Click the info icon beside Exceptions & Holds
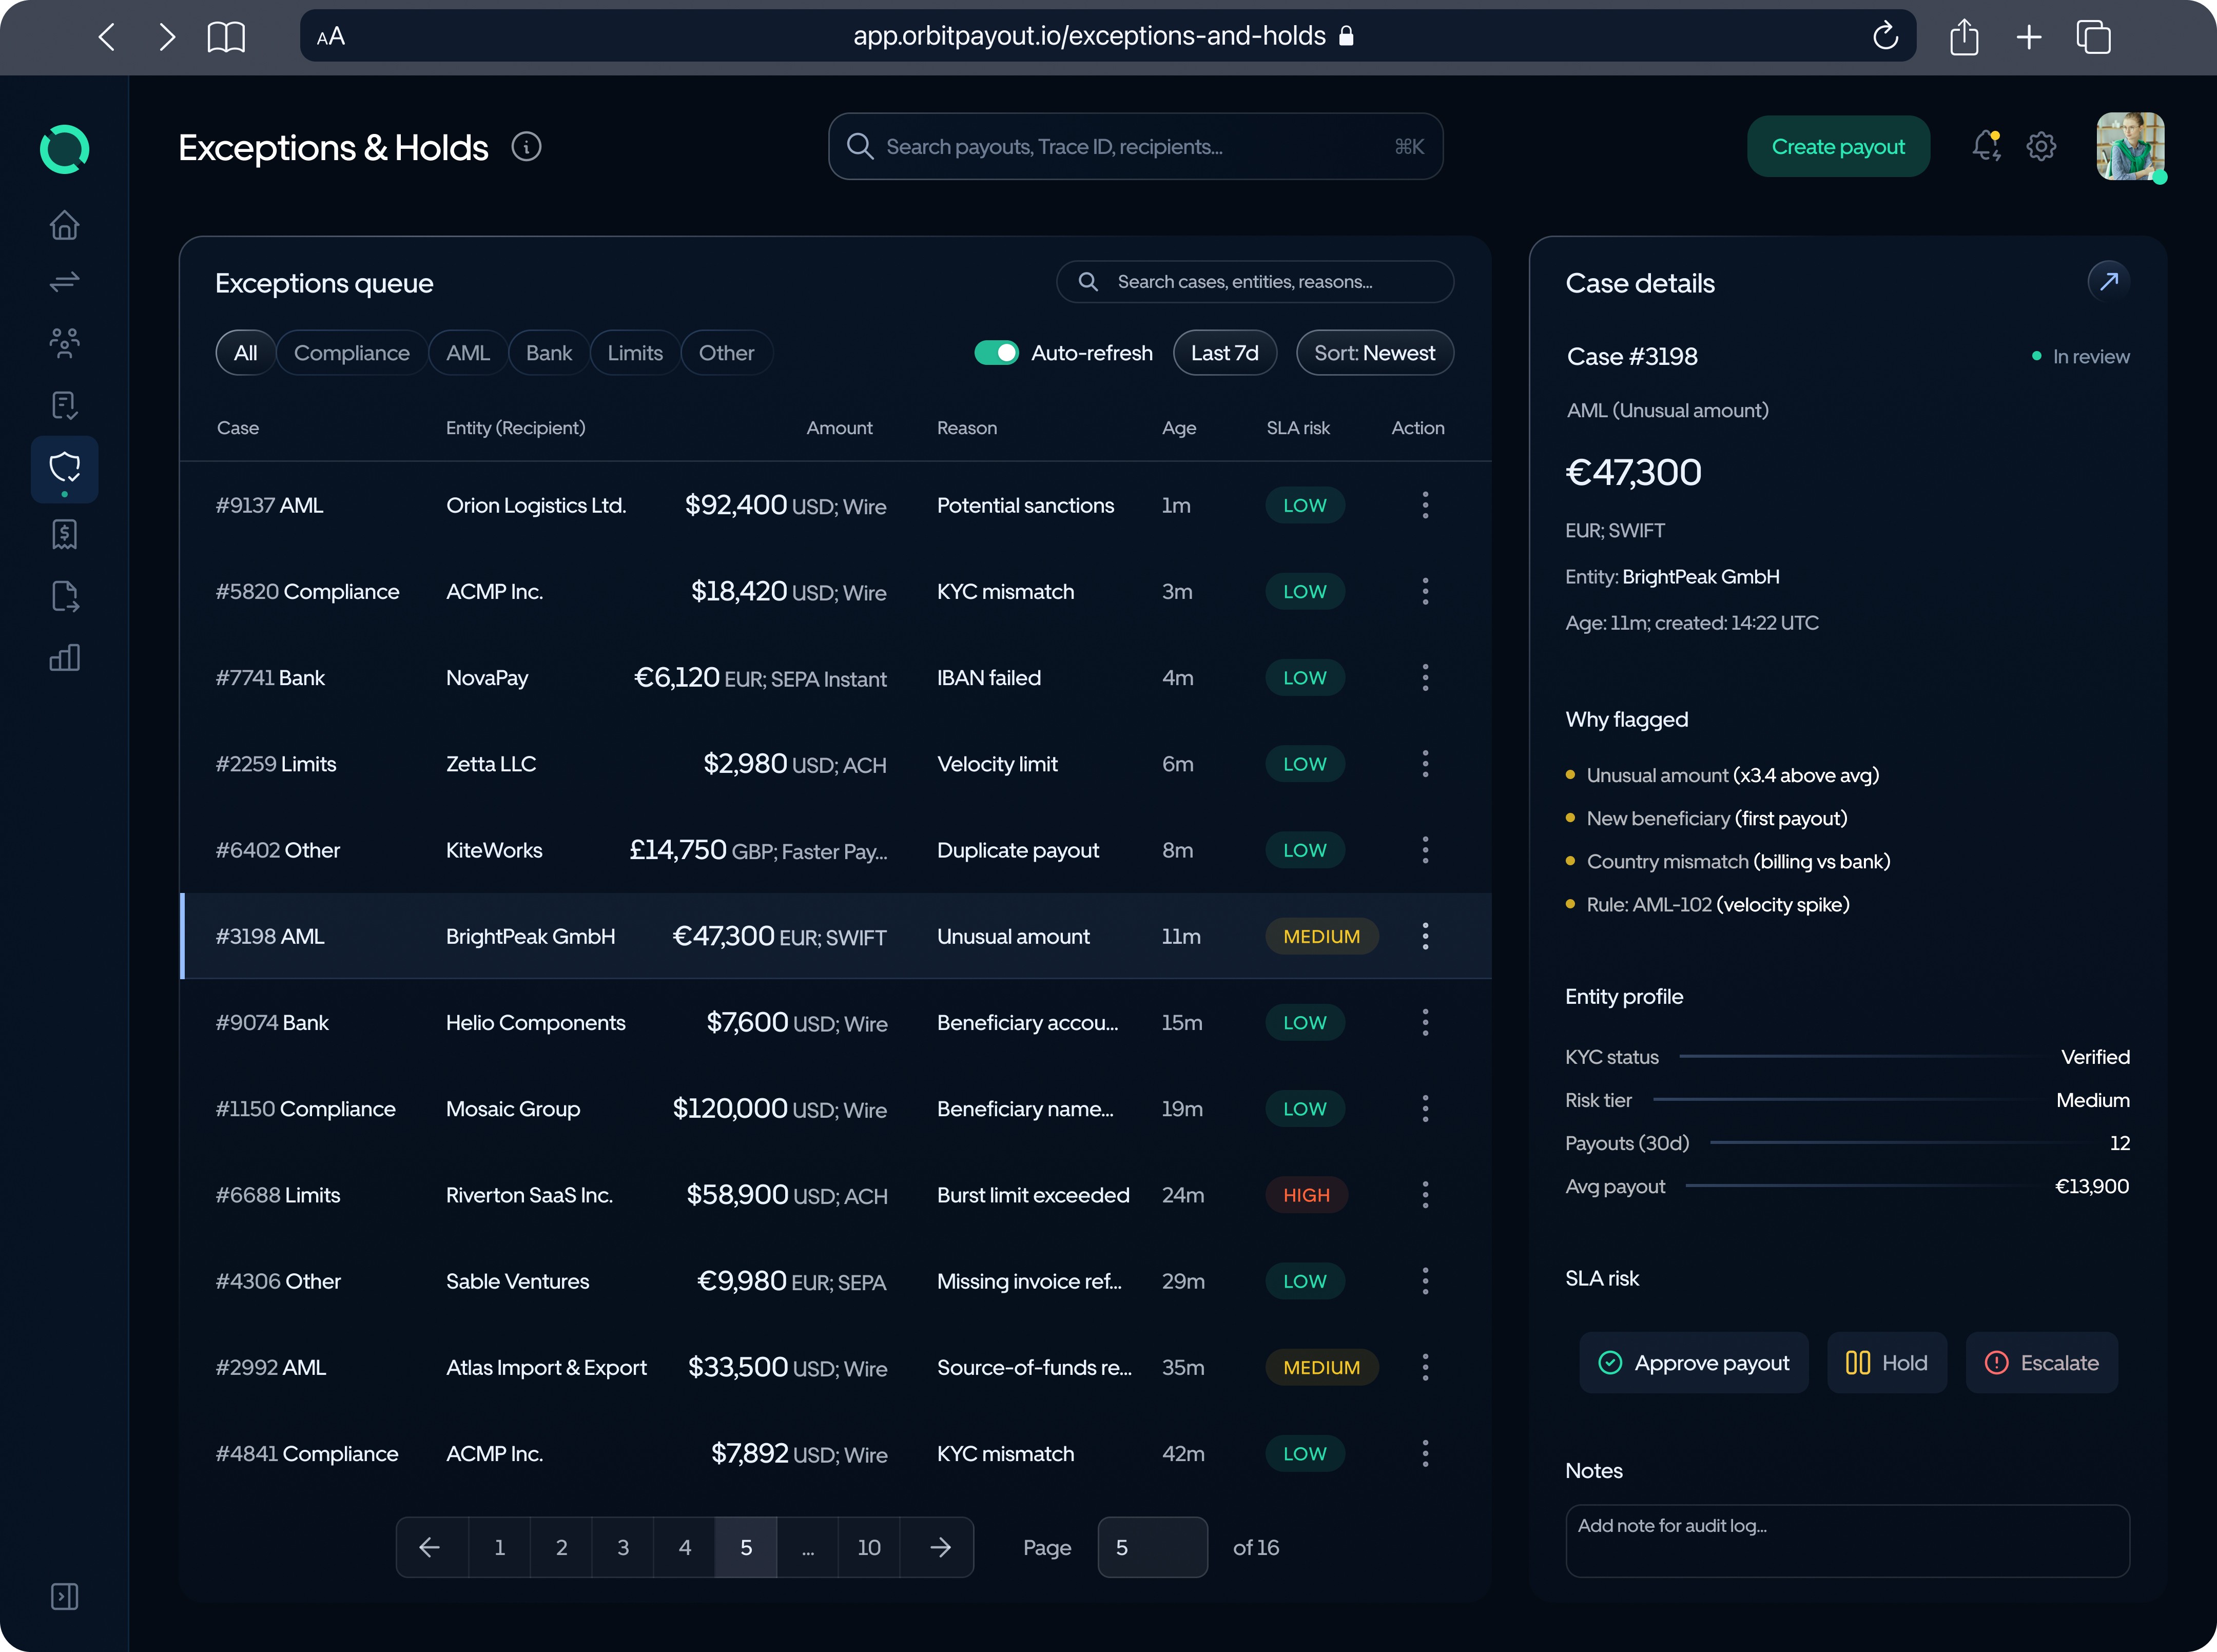 (526, 147)
